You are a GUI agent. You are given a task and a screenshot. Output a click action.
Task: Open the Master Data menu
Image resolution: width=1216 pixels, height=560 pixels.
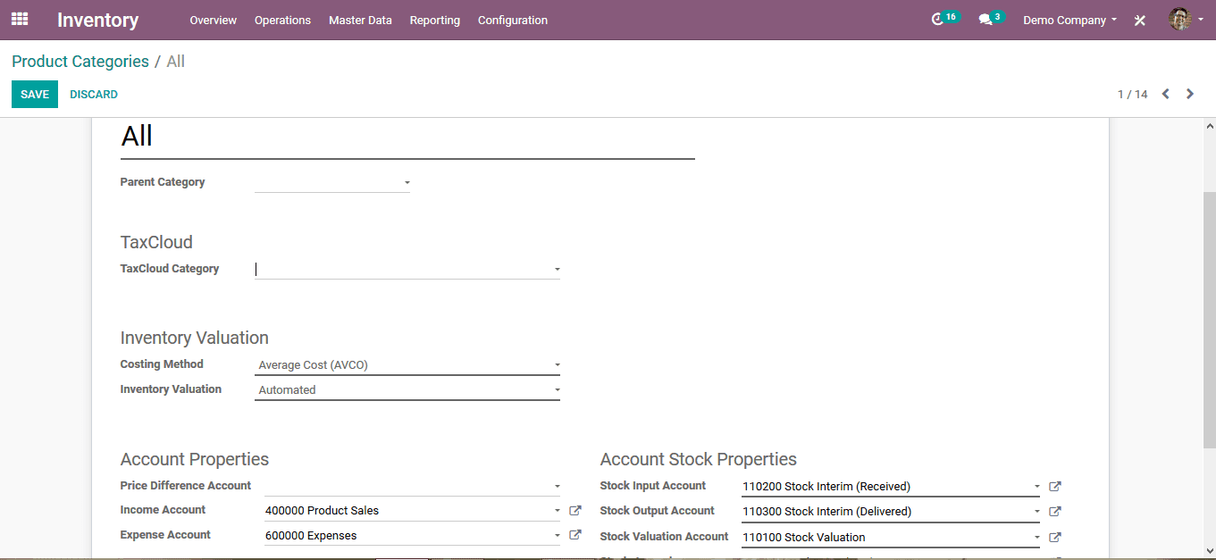[x=360, y=20]
